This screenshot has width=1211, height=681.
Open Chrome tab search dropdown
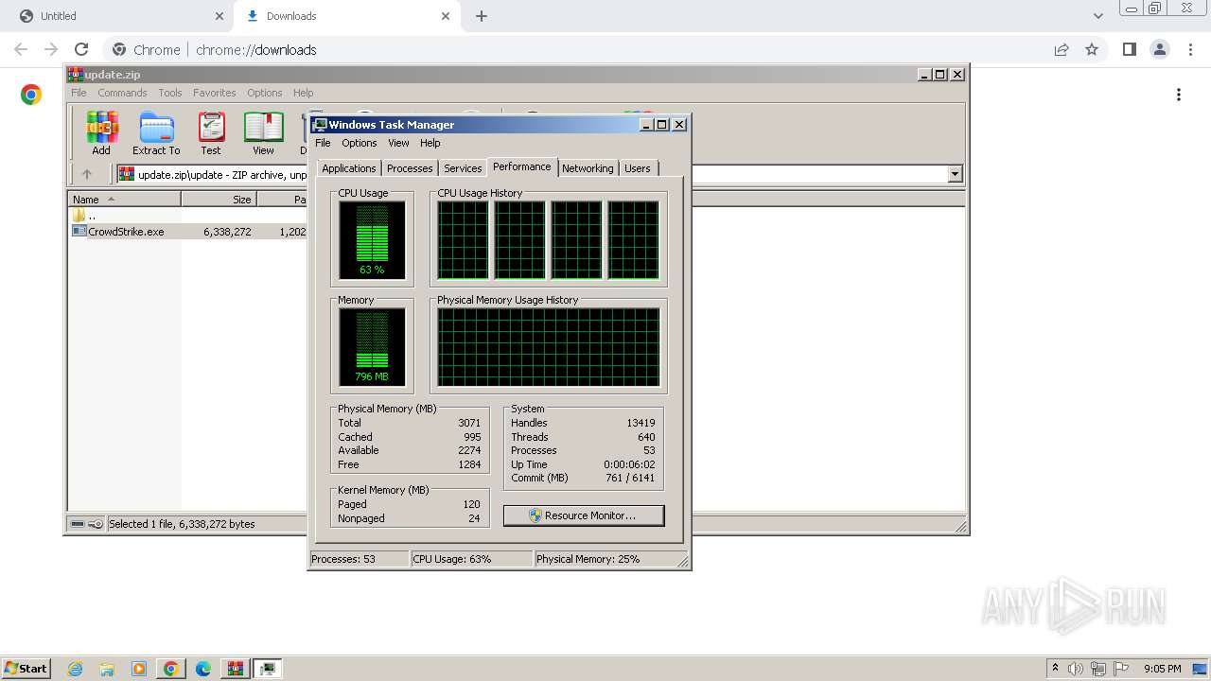1097,16
